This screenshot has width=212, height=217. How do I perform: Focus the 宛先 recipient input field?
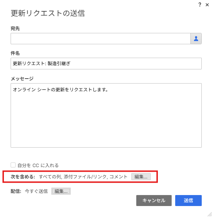click(x=101, y=39)
